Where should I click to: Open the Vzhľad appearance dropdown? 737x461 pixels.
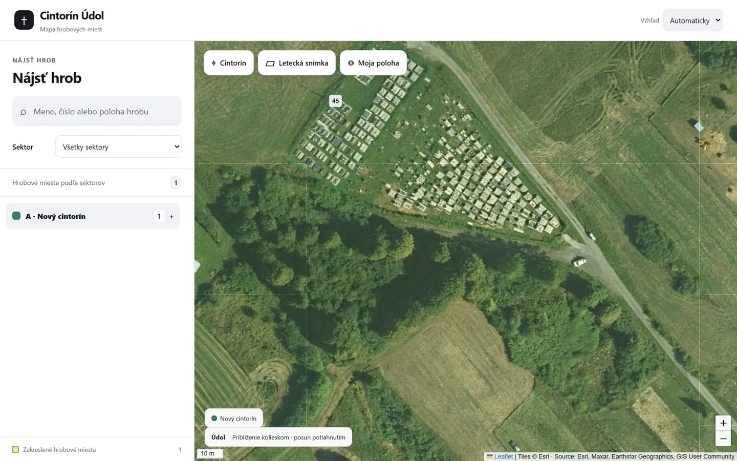693,20
